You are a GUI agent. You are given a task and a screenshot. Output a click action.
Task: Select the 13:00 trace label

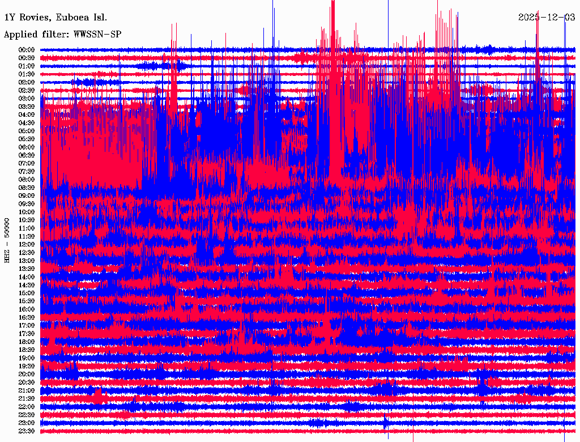click(x=27, y=261)
